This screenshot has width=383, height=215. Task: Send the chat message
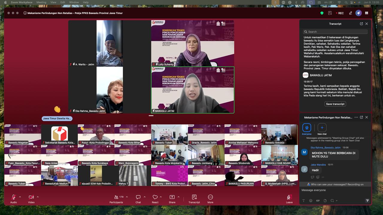pyautogui.click(x=367, y=201)
